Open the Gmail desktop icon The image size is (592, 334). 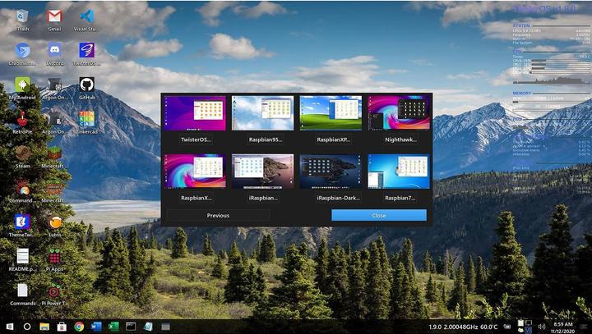[x=54, y=17]
